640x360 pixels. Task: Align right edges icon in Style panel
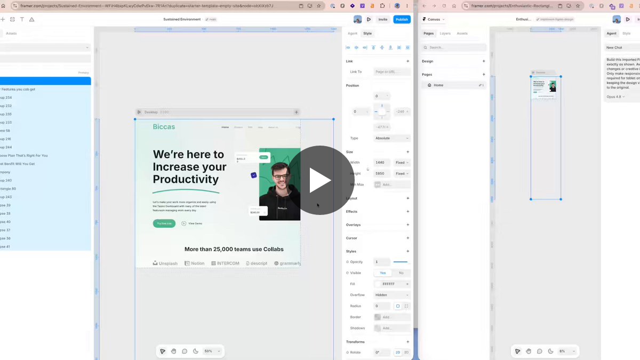365,47
